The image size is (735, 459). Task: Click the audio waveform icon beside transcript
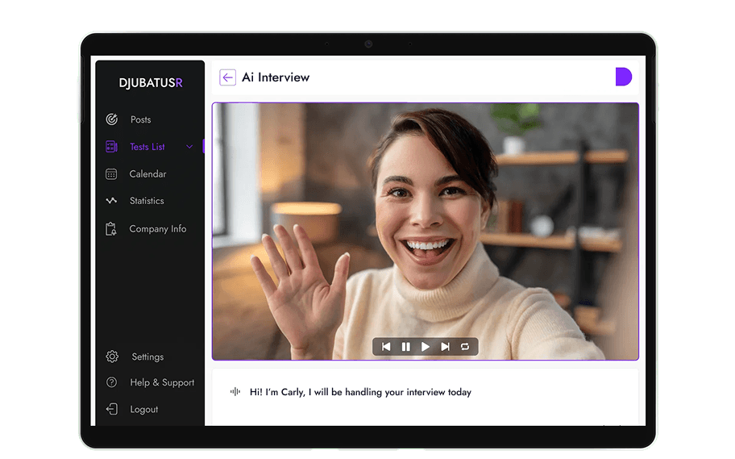pos(235,391)
